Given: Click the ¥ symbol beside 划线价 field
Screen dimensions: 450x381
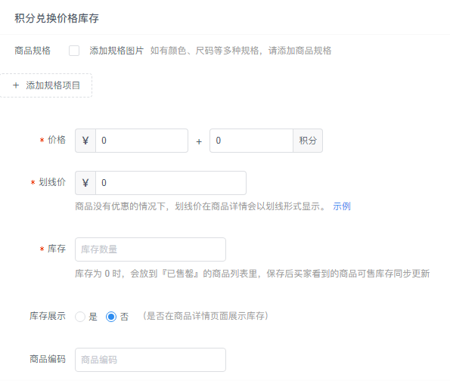Looking at the screenshot, I should tap(85, 183).
